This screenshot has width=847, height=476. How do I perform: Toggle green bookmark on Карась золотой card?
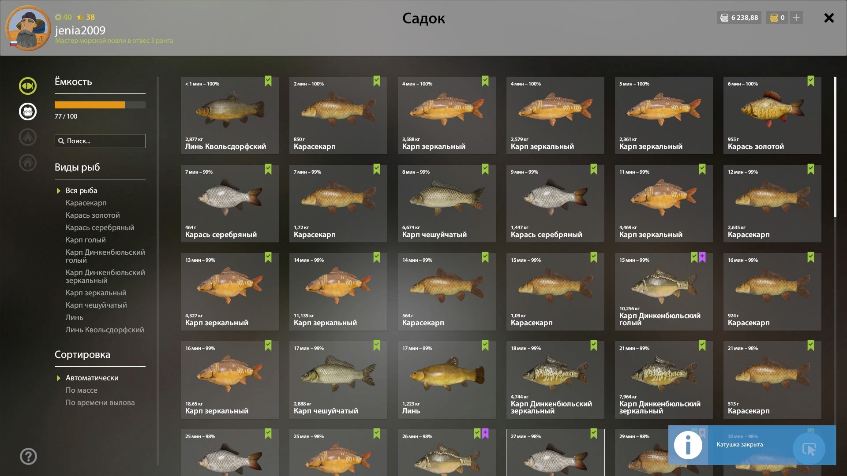pos(811,81)
